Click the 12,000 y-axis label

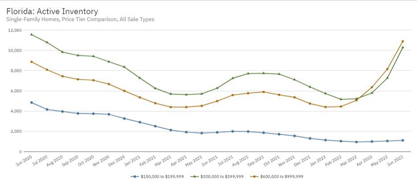point(15,30)
